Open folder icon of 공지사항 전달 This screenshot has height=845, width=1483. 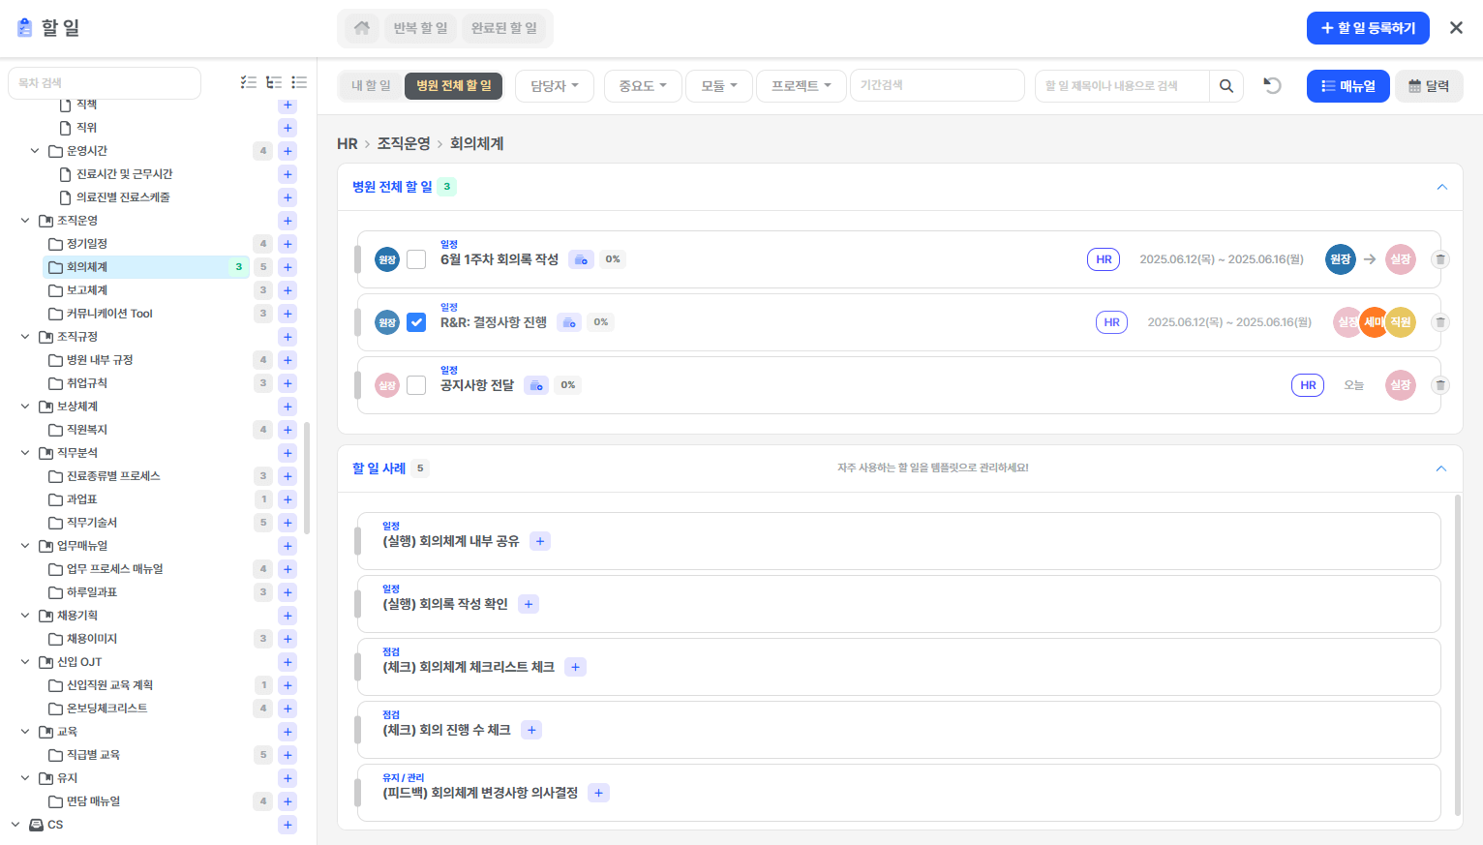tap(536, 385)
